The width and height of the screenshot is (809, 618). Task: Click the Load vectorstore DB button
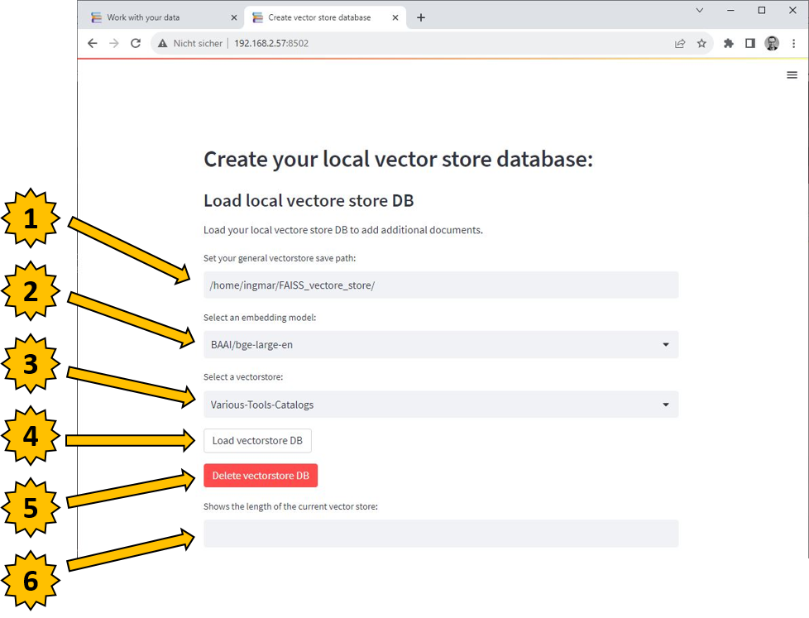(257, 441)
